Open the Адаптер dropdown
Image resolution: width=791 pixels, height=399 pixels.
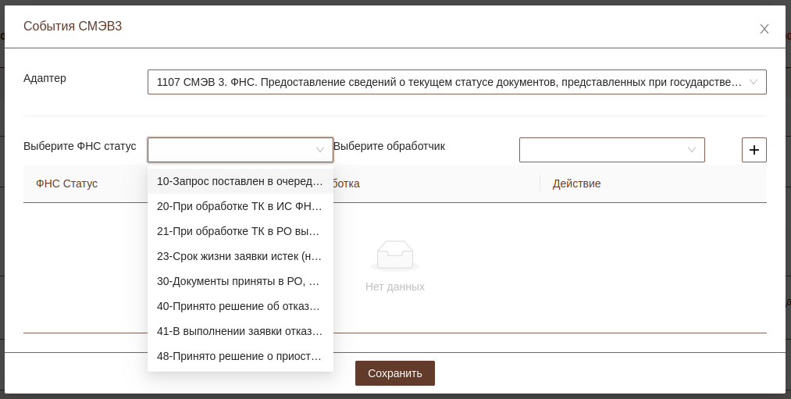click(x=449, y=82)
